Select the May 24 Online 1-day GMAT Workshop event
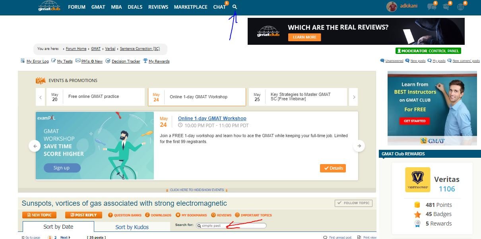The height and width of the screenshot is (239, 481). coord(197,97)
